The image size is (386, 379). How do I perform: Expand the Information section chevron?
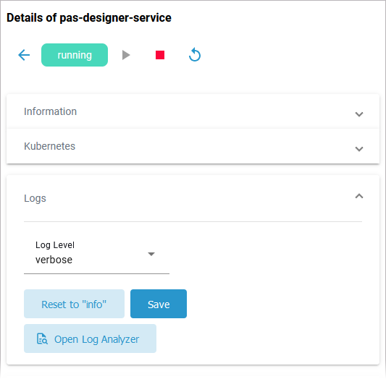[x=359, y=114]
